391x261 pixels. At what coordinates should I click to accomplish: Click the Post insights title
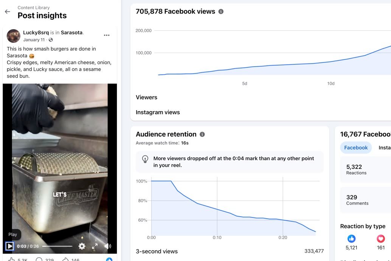click(42, 16)
